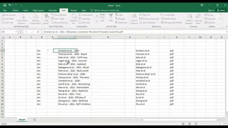Open Refresh All dropdown
The image size is (228, 128).
point(74,19)
